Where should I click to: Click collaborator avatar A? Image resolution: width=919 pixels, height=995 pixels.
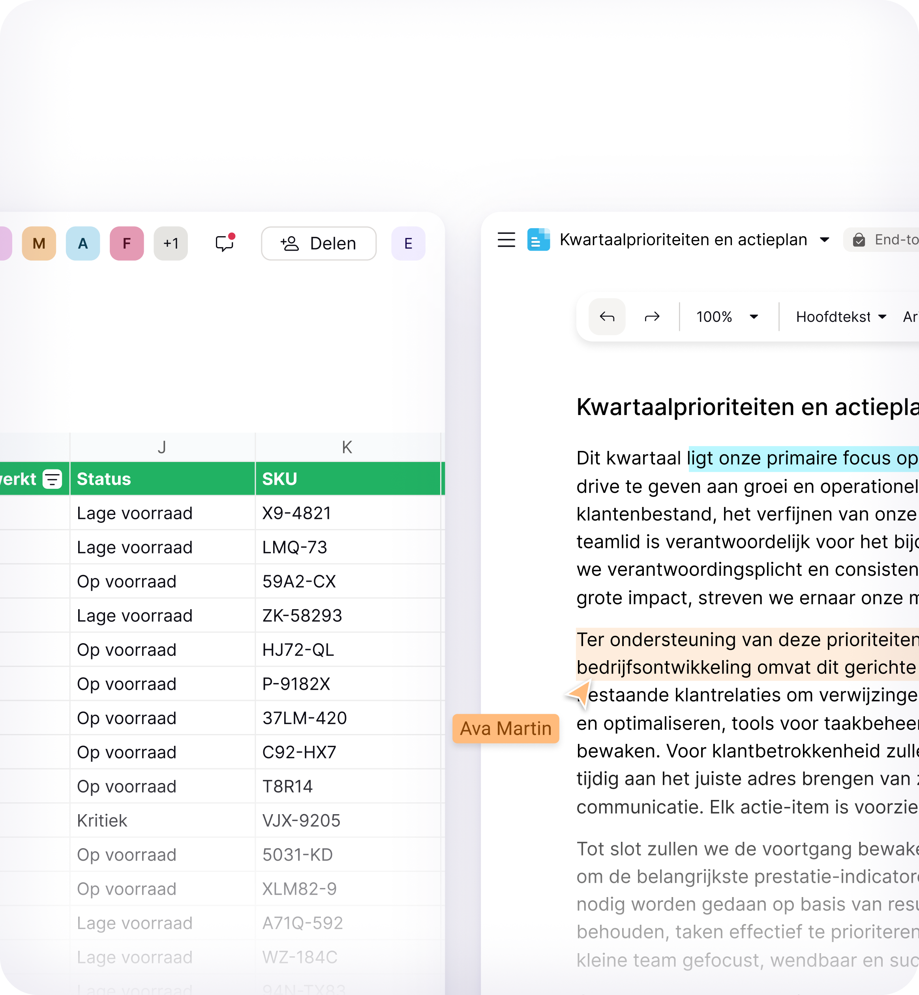pyautogui.click(x=83, y=243)
